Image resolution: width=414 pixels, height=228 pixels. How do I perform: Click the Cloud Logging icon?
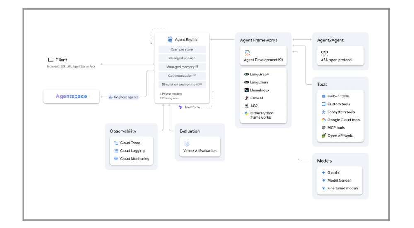116,151
